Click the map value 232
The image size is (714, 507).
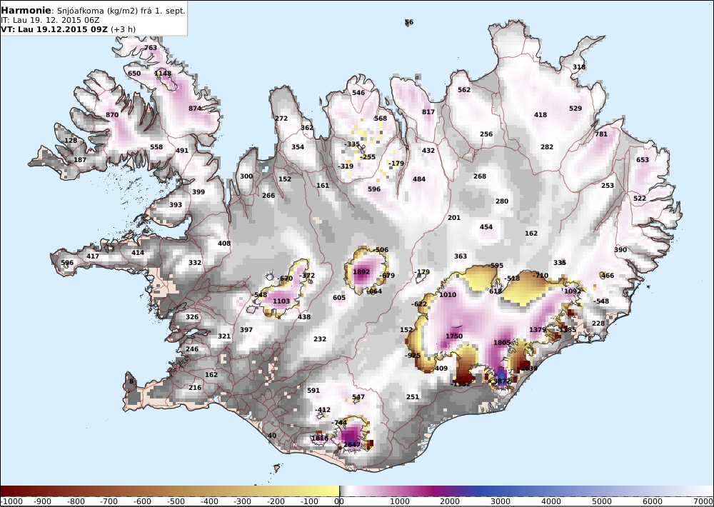[x=320, y=339]
